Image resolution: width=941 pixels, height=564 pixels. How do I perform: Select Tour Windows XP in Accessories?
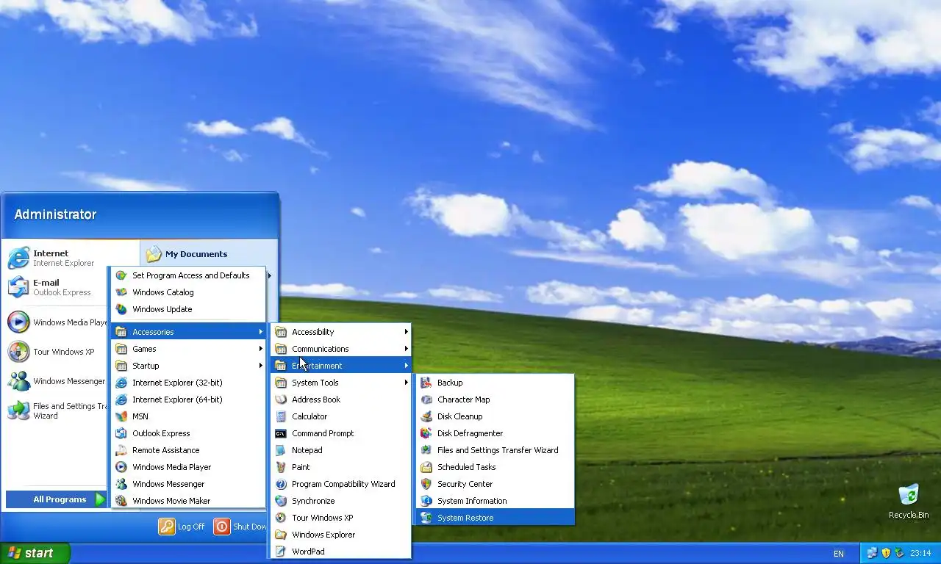click(x=341, y=518)
